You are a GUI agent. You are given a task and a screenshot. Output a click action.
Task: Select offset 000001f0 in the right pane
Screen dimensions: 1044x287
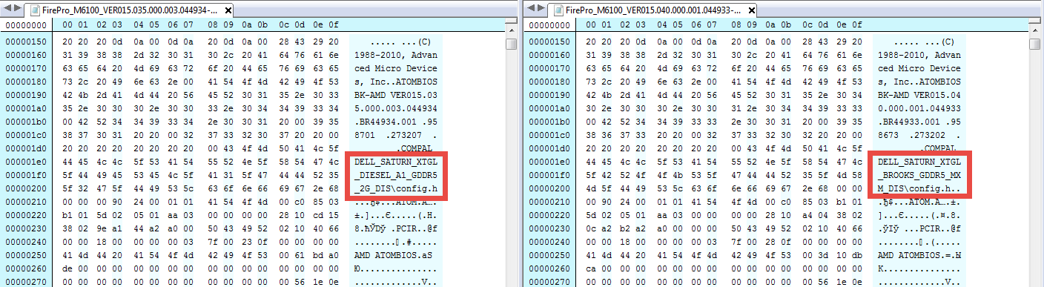point(550,176)
